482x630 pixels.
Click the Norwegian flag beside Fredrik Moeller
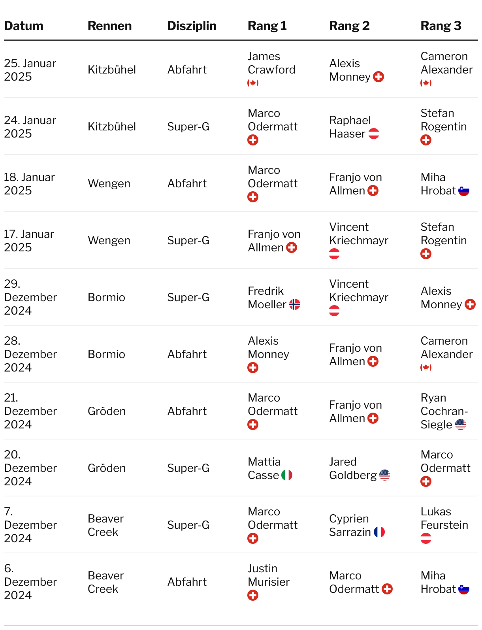[x=295, y=304]
